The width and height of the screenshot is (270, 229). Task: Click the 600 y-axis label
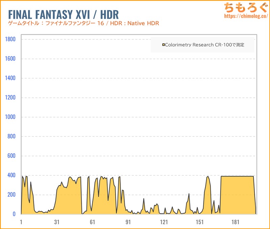(x=11, y=156)
